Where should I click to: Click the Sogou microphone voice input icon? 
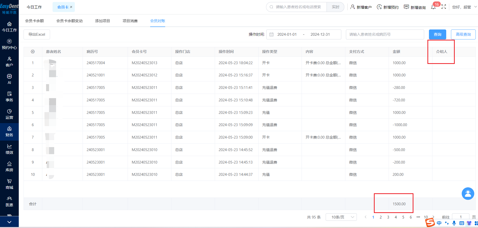(454, 223)
